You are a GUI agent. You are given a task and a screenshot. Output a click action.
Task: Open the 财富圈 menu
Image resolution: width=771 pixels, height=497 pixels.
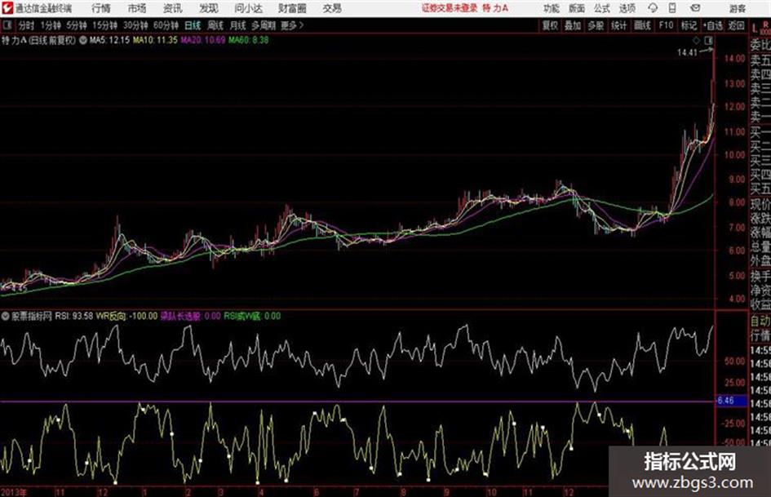tap(292, 8)
